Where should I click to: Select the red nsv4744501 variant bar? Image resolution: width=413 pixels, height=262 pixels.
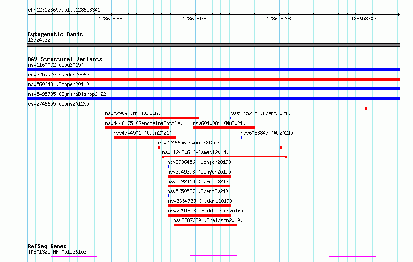[145, 137]
